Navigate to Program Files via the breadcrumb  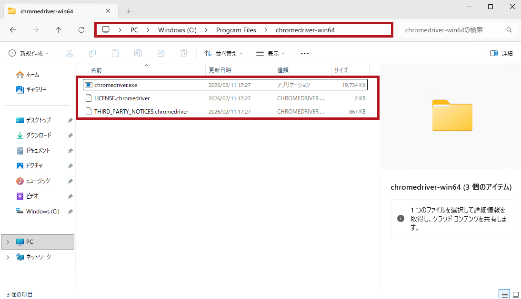(x=236, y=29)
